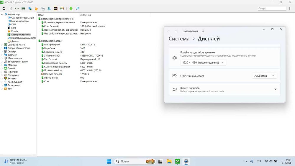Click the УКР language indicator
Screen dimensions: 295x166
click(x=259, y=161)
